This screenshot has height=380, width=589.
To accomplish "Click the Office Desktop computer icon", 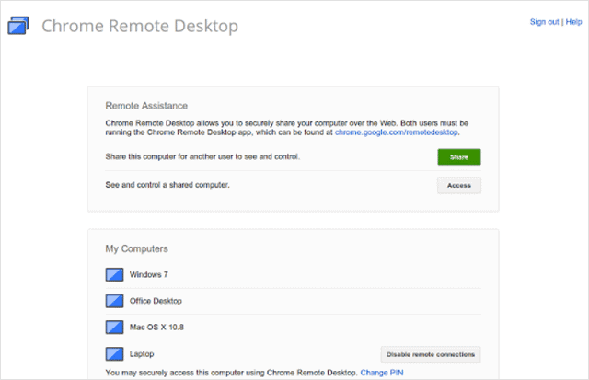I will pos(114,301).
